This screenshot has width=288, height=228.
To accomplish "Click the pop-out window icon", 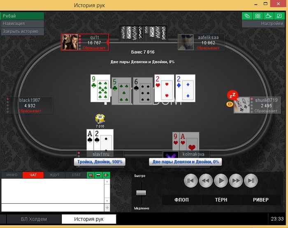I will [279, 16].
